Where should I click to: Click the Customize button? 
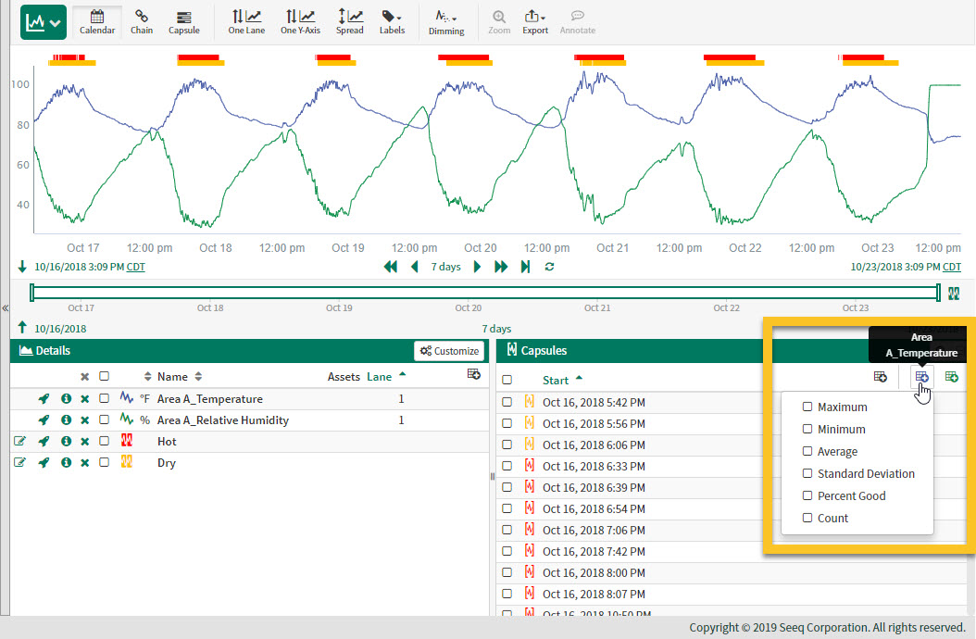click(449, 351)
